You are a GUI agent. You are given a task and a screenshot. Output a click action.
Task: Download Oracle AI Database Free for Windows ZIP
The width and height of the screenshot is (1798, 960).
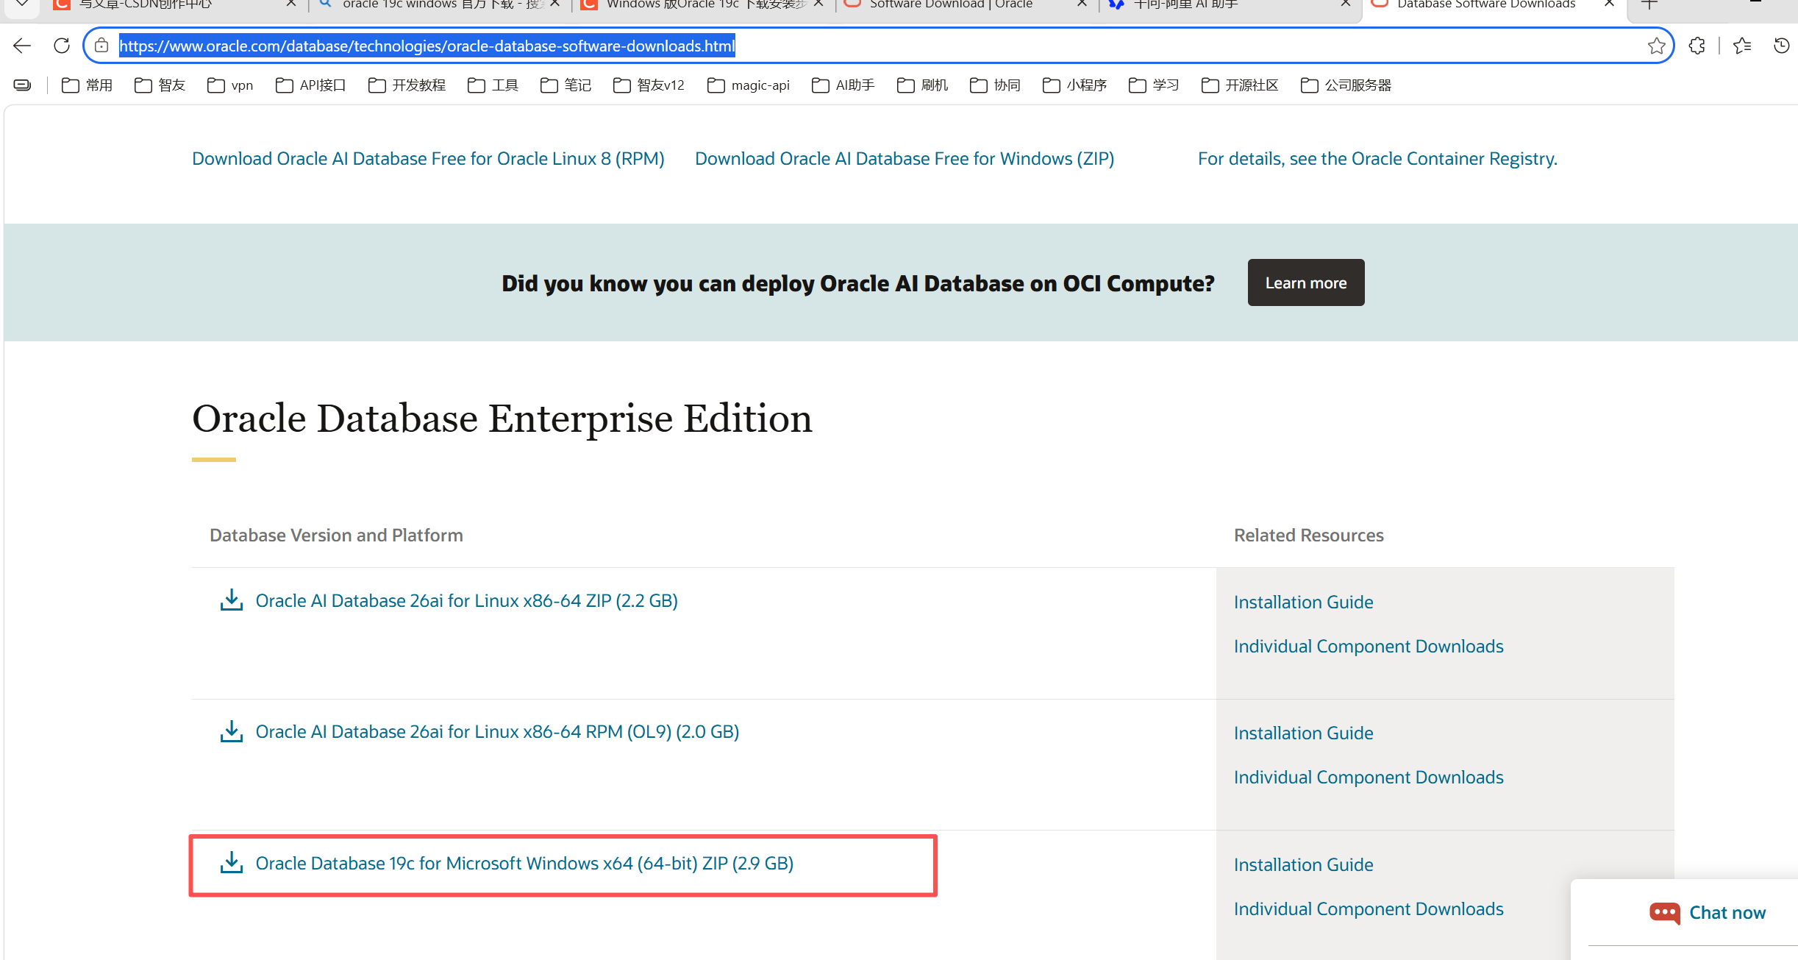pos(905,159)
